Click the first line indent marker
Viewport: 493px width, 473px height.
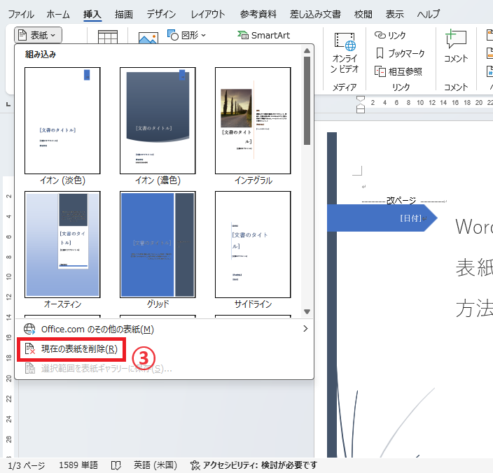coord(361,99)
